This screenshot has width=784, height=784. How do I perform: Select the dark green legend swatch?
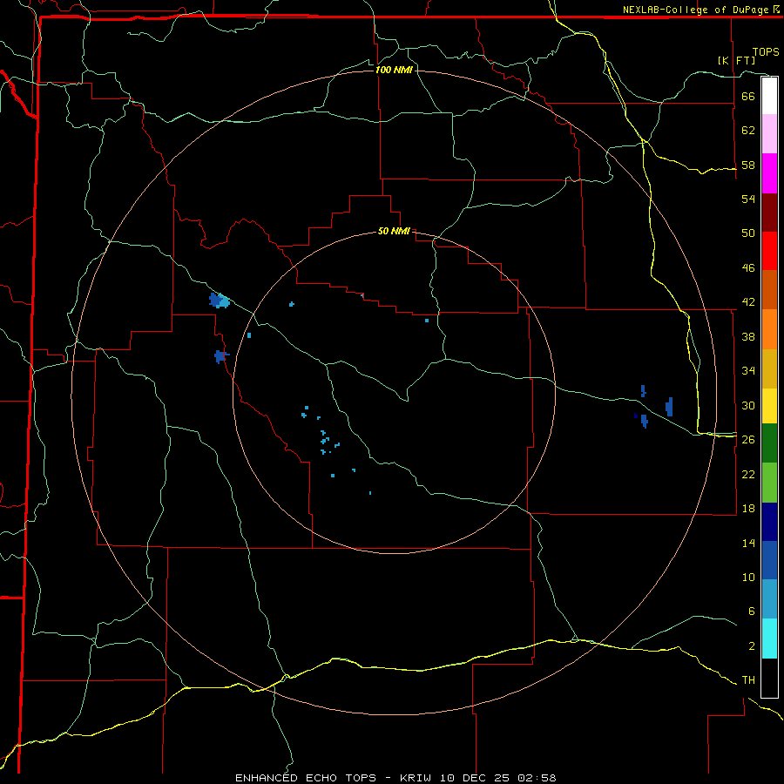tap(769, 443)
